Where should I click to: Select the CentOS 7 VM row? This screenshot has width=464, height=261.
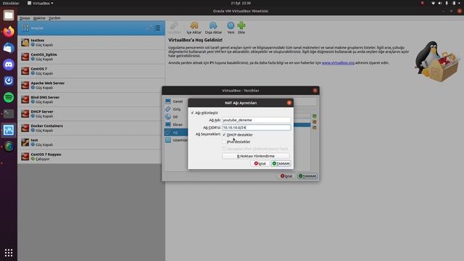point(91,71)
